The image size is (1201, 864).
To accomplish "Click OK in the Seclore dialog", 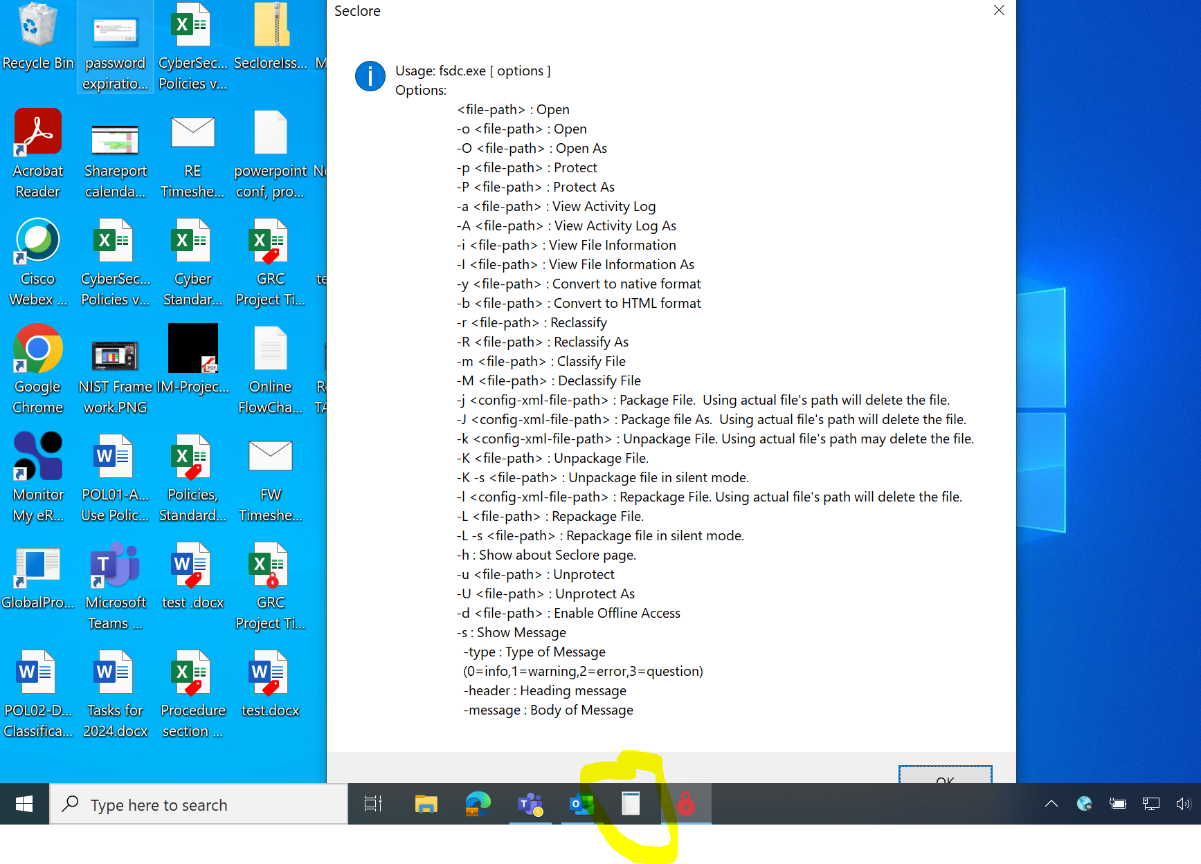I will (x=945, y=775).
